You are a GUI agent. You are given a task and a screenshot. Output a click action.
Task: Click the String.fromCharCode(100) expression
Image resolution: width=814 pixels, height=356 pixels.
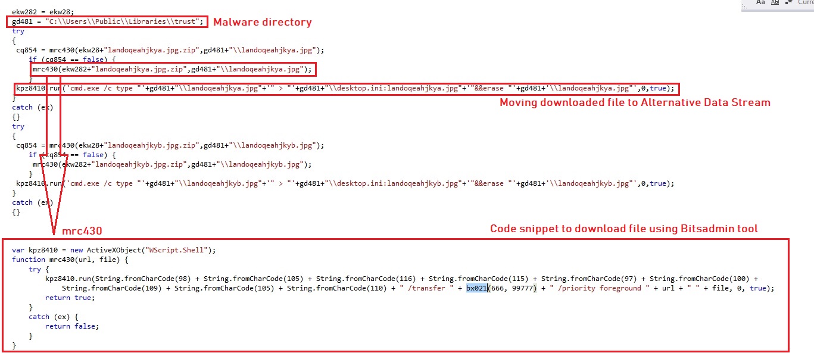pyautogui.click(x=701, y=279)
